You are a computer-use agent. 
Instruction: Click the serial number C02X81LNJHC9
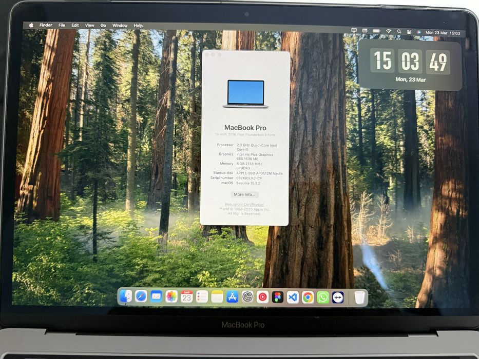coord(249,178)
